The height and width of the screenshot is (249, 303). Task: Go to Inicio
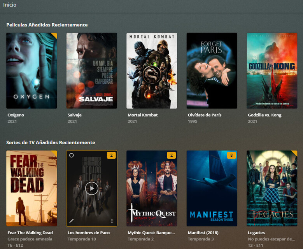[x=10, y=5]
